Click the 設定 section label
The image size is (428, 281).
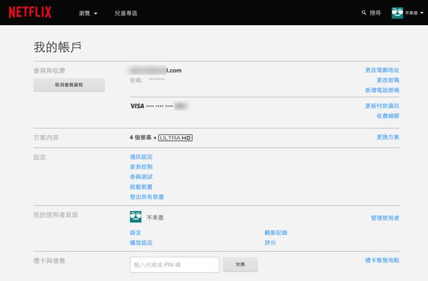pyautogui.click(x=40, y=157)
